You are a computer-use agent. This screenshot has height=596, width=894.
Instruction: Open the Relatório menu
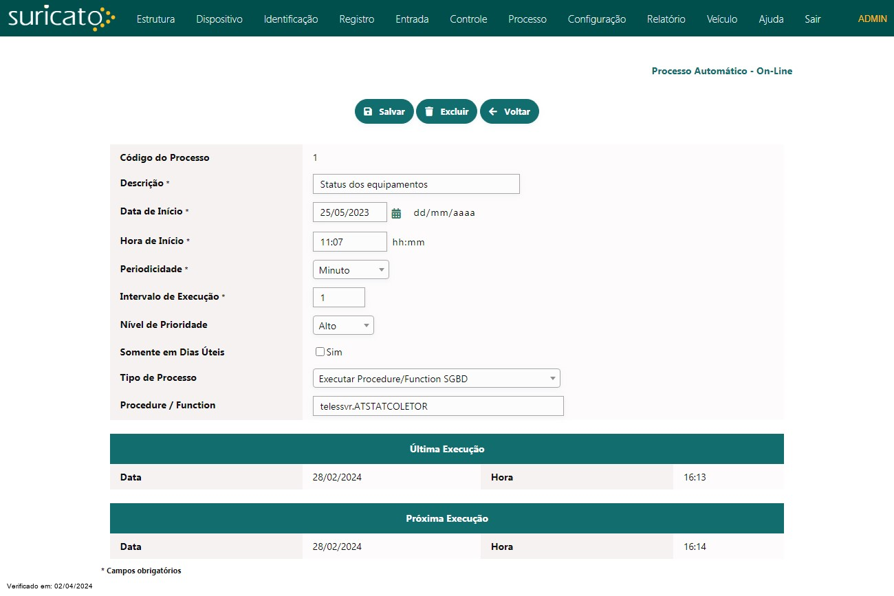click(666, 19)
